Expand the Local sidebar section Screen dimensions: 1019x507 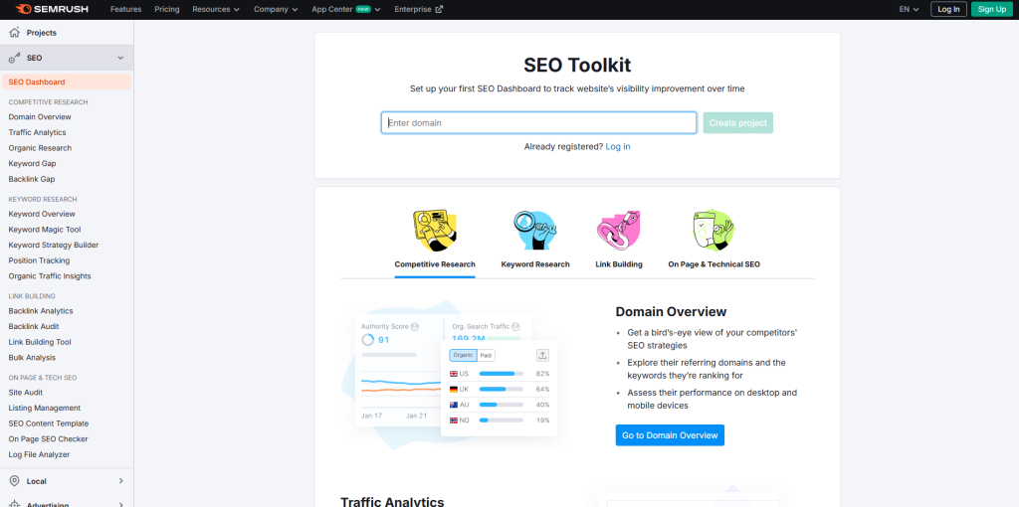[120, 481]
